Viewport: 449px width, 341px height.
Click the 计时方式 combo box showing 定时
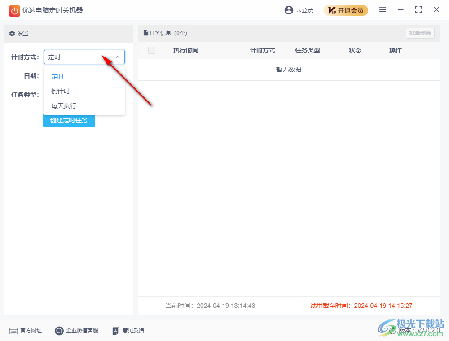79,57
